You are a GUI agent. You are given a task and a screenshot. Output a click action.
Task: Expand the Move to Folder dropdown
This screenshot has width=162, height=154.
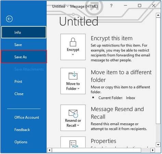coord(78,89)
